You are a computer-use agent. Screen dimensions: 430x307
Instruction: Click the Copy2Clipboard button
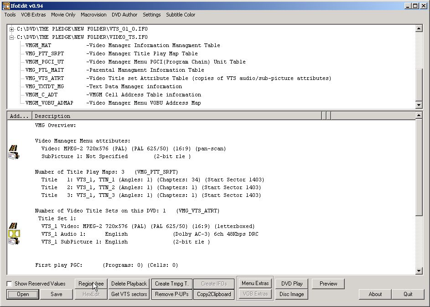pos(214,294)
